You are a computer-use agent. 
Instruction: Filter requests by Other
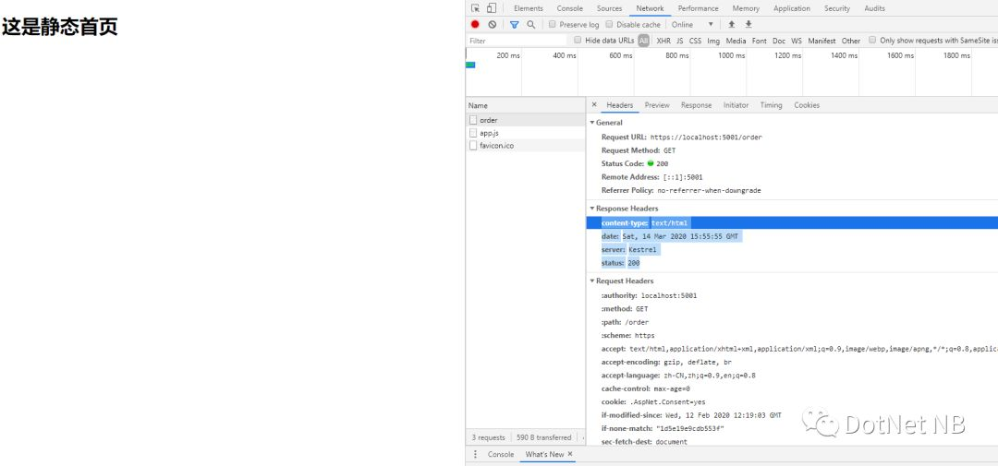851,40
